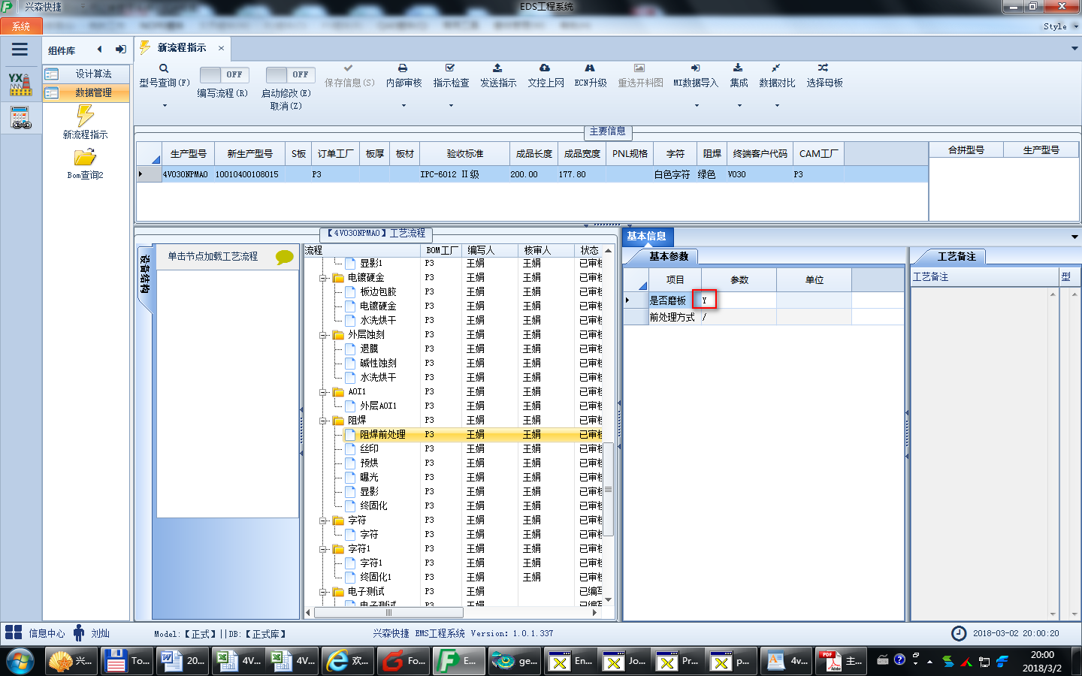Image resolution: width=1082 pixels, height=676 pixels.
Task: Select the 设计算法 sidebar tab
Action: pos(86,74)
